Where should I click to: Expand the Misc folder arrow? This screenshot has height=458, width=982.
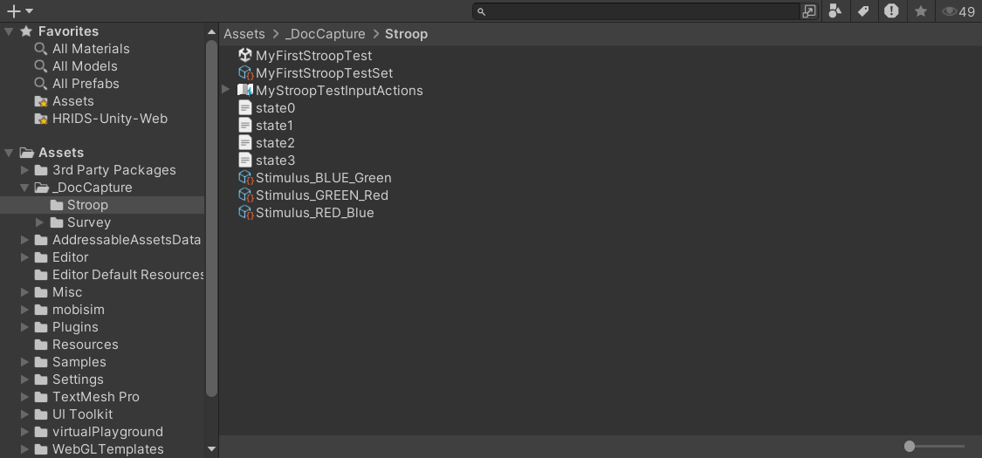click(24, 293)
